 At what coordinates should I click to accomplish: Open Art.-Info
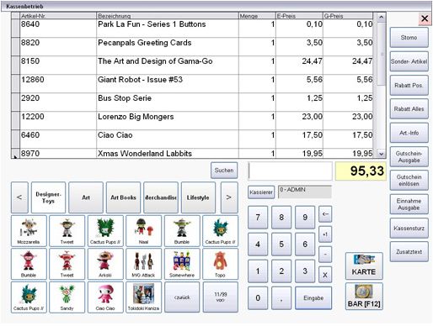coord(409,133)
